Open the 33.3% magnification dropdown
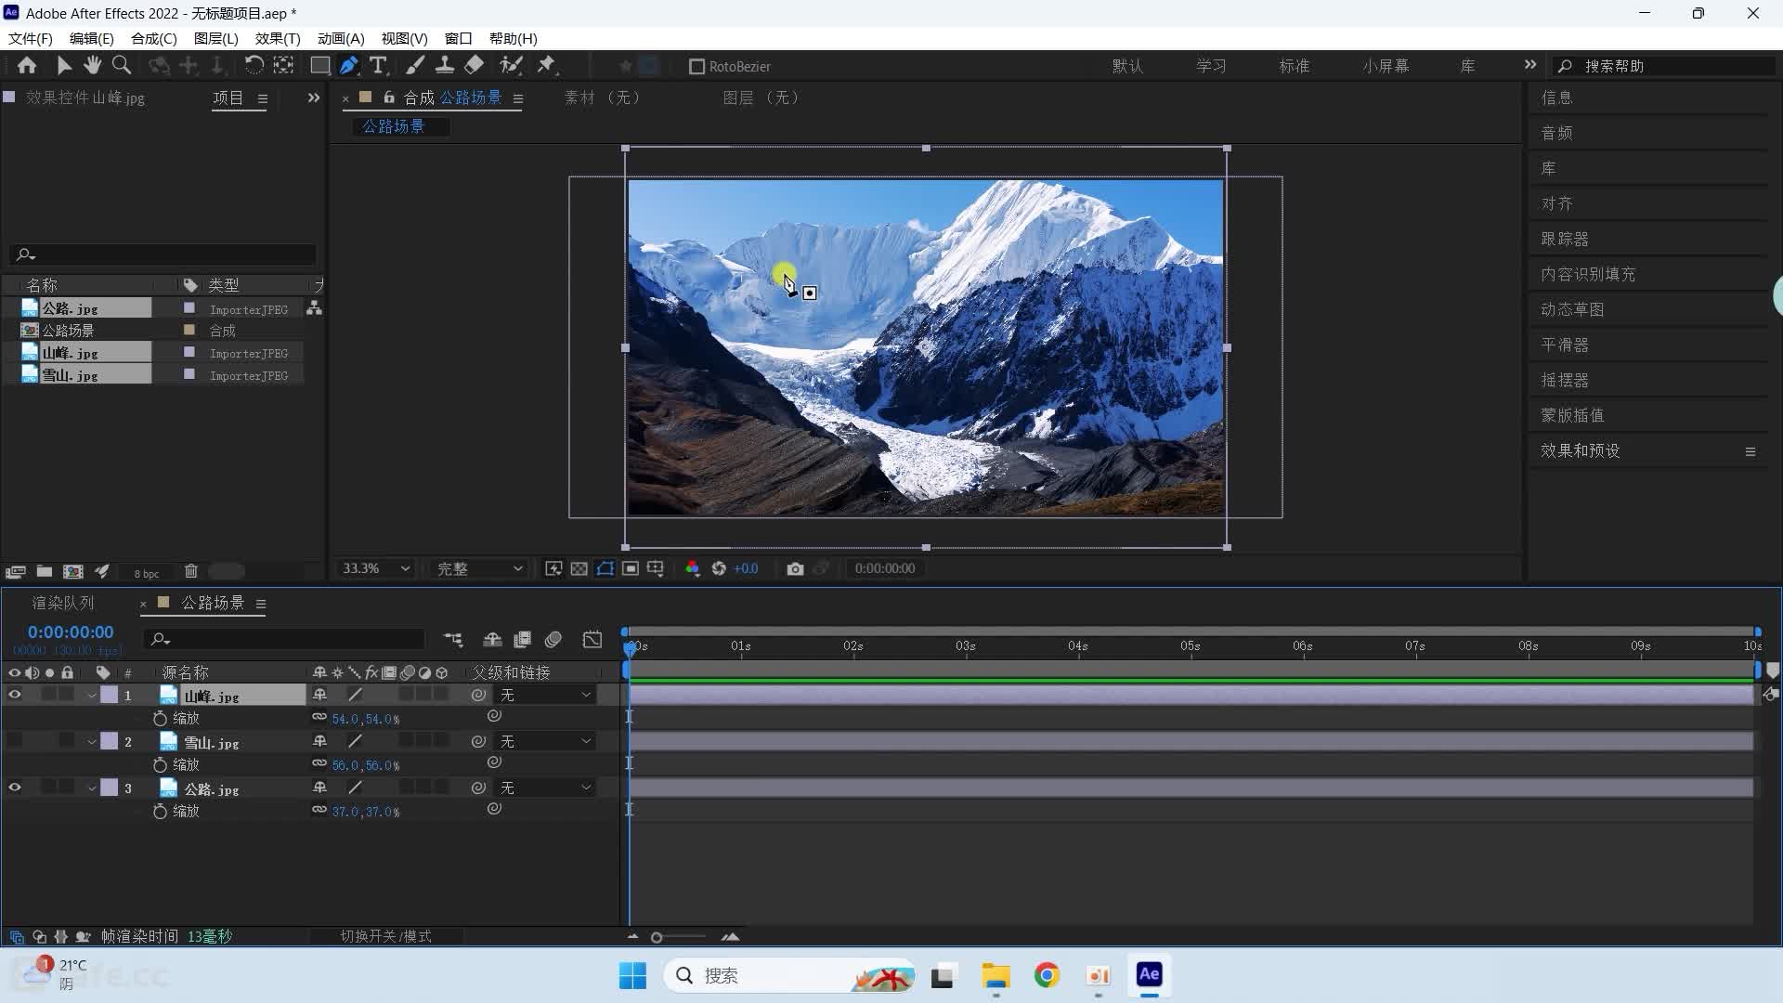Viewport: 1783px width, 1003px height. (x=376, y=569)
